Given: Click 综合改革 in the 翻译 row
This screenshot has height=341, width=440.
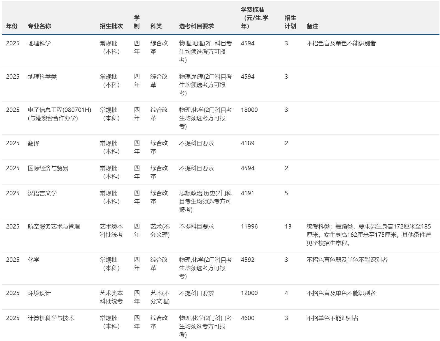Looking at the screenshot, I should pyautogui.click(x=159, y=147).
